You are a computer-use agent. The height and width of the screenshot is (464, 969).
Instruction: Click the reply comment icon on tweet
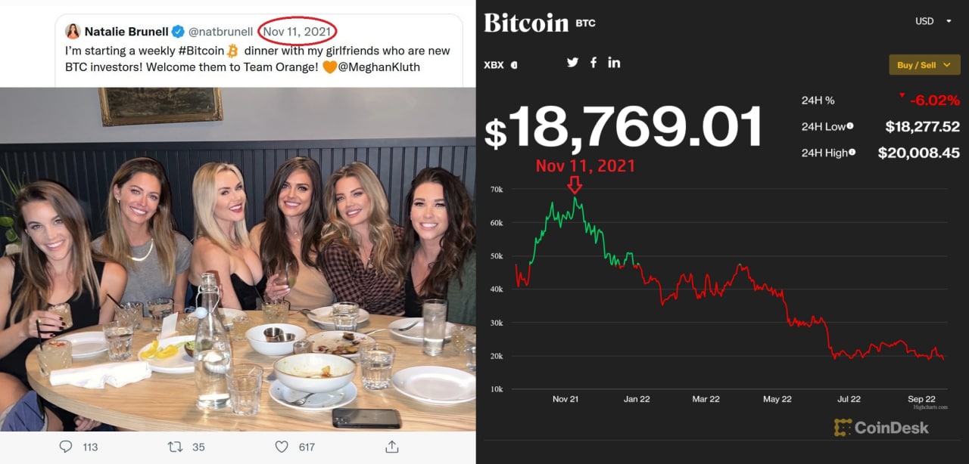pos(66,447)
